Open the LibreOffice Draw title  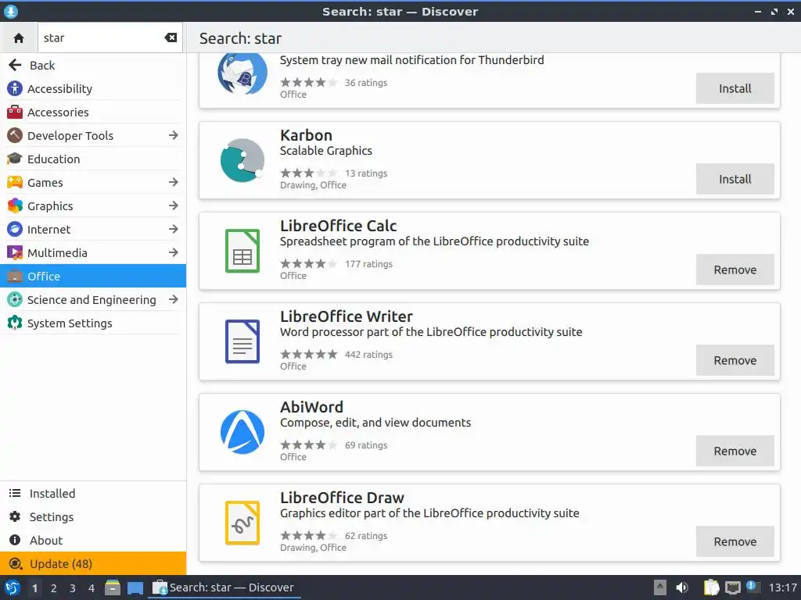342,498
